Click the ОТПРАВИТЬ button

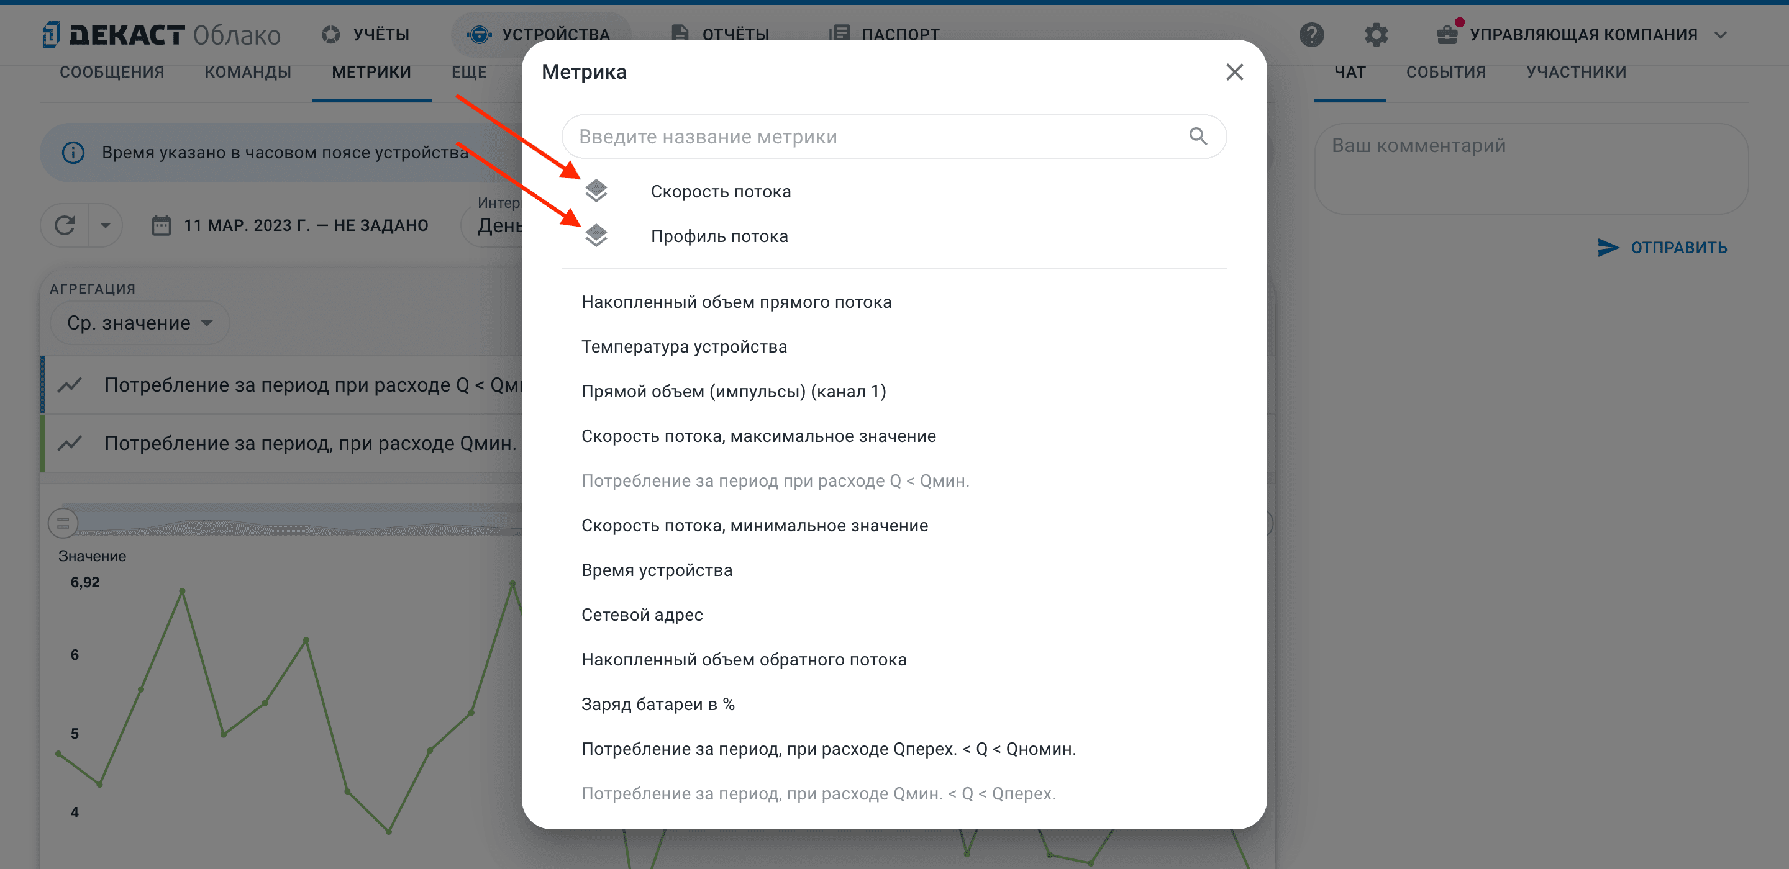pyautogui.click(x=1663, y=248)
